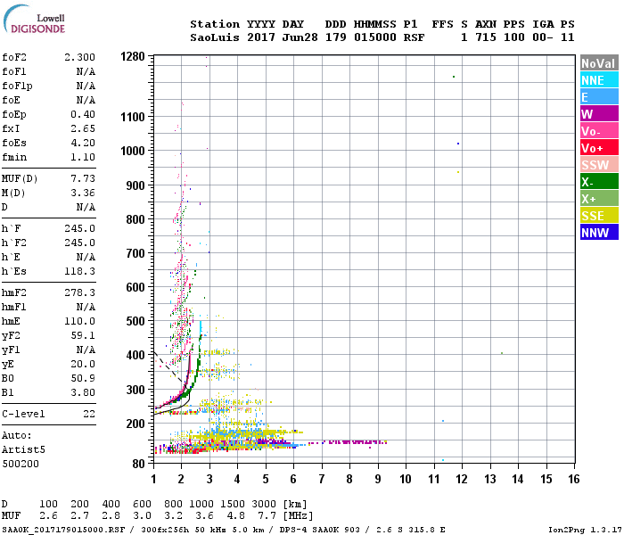Select the SSE yellow legend swatch
Image resolution: width=624 pixels, height=535 pixels.
[x=599, y=216]
